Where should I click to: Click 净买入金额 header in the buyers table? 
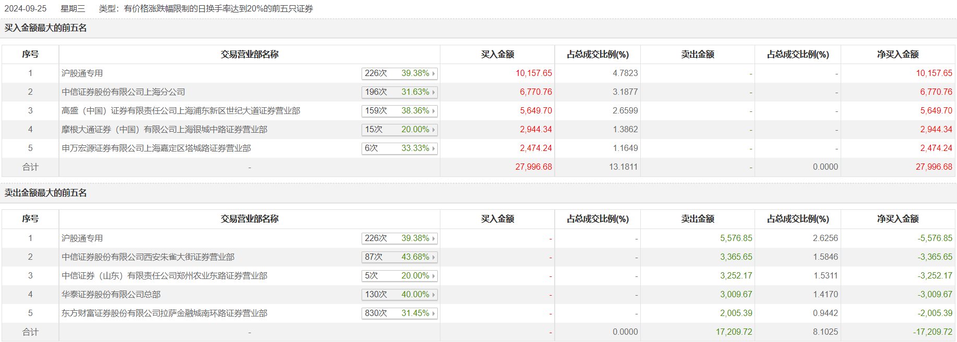[x=898, y=54]
